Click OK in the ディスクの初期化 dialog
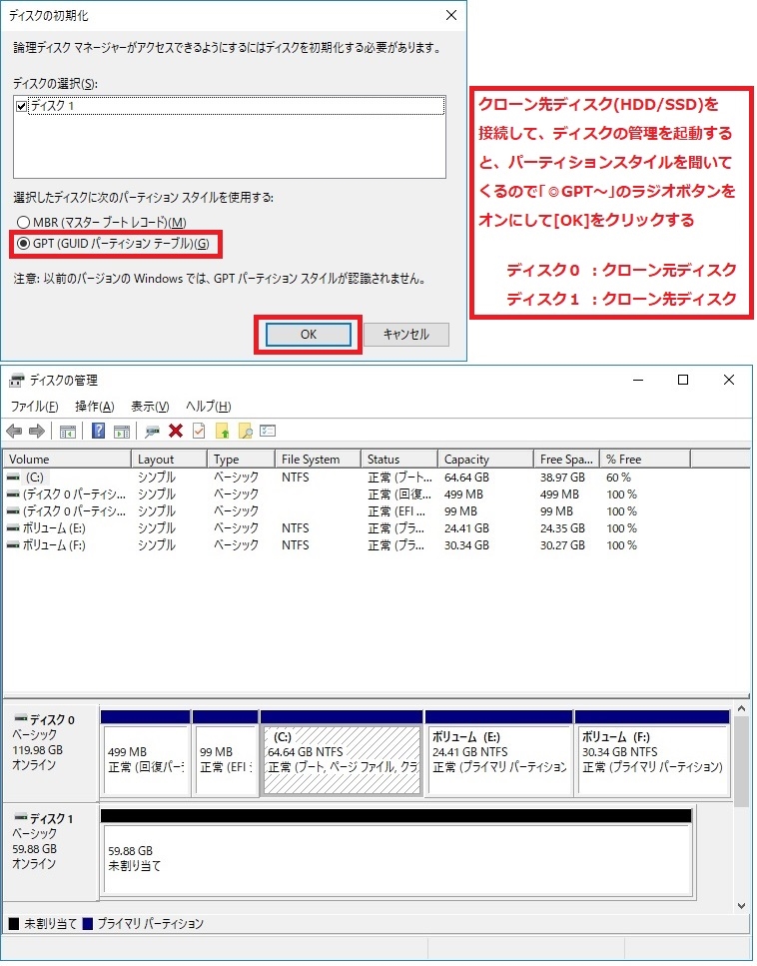This screenshot has height=966, width=757. coord(308,335)
